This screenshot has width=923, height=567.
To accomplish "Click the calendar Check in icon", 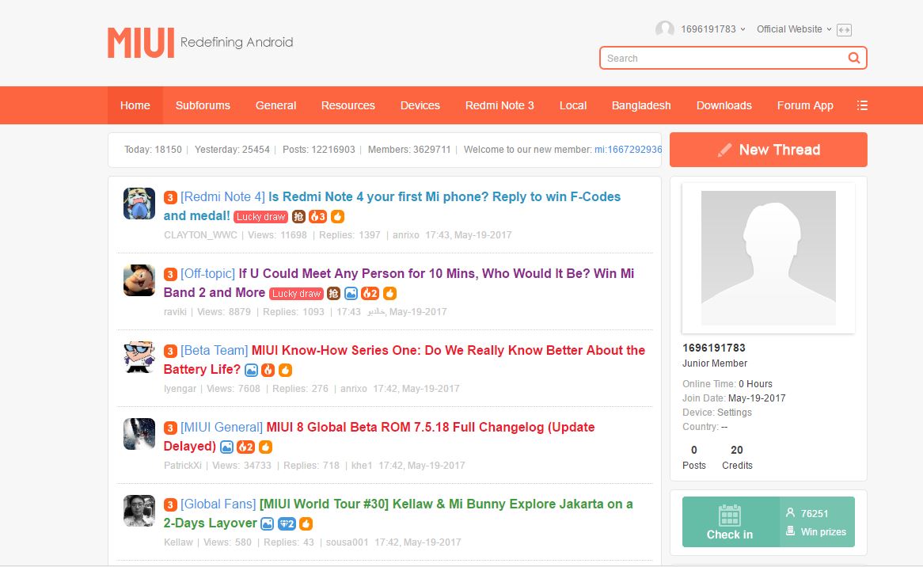I will point(729,516).
